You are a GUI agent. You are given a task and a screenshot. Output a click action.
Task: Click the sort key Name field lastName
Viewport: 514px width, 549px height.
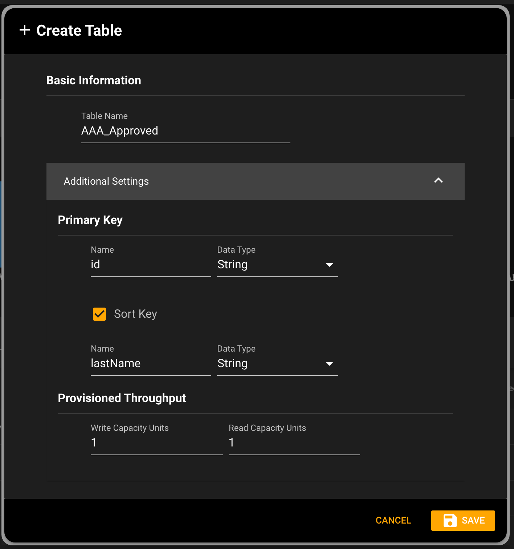(x=151, y=364)
